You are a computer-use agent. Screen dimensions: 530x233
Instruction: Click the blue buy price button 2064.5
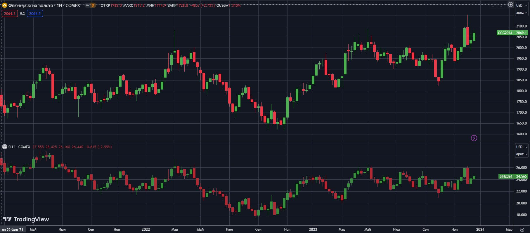click(x=35, y=13)
